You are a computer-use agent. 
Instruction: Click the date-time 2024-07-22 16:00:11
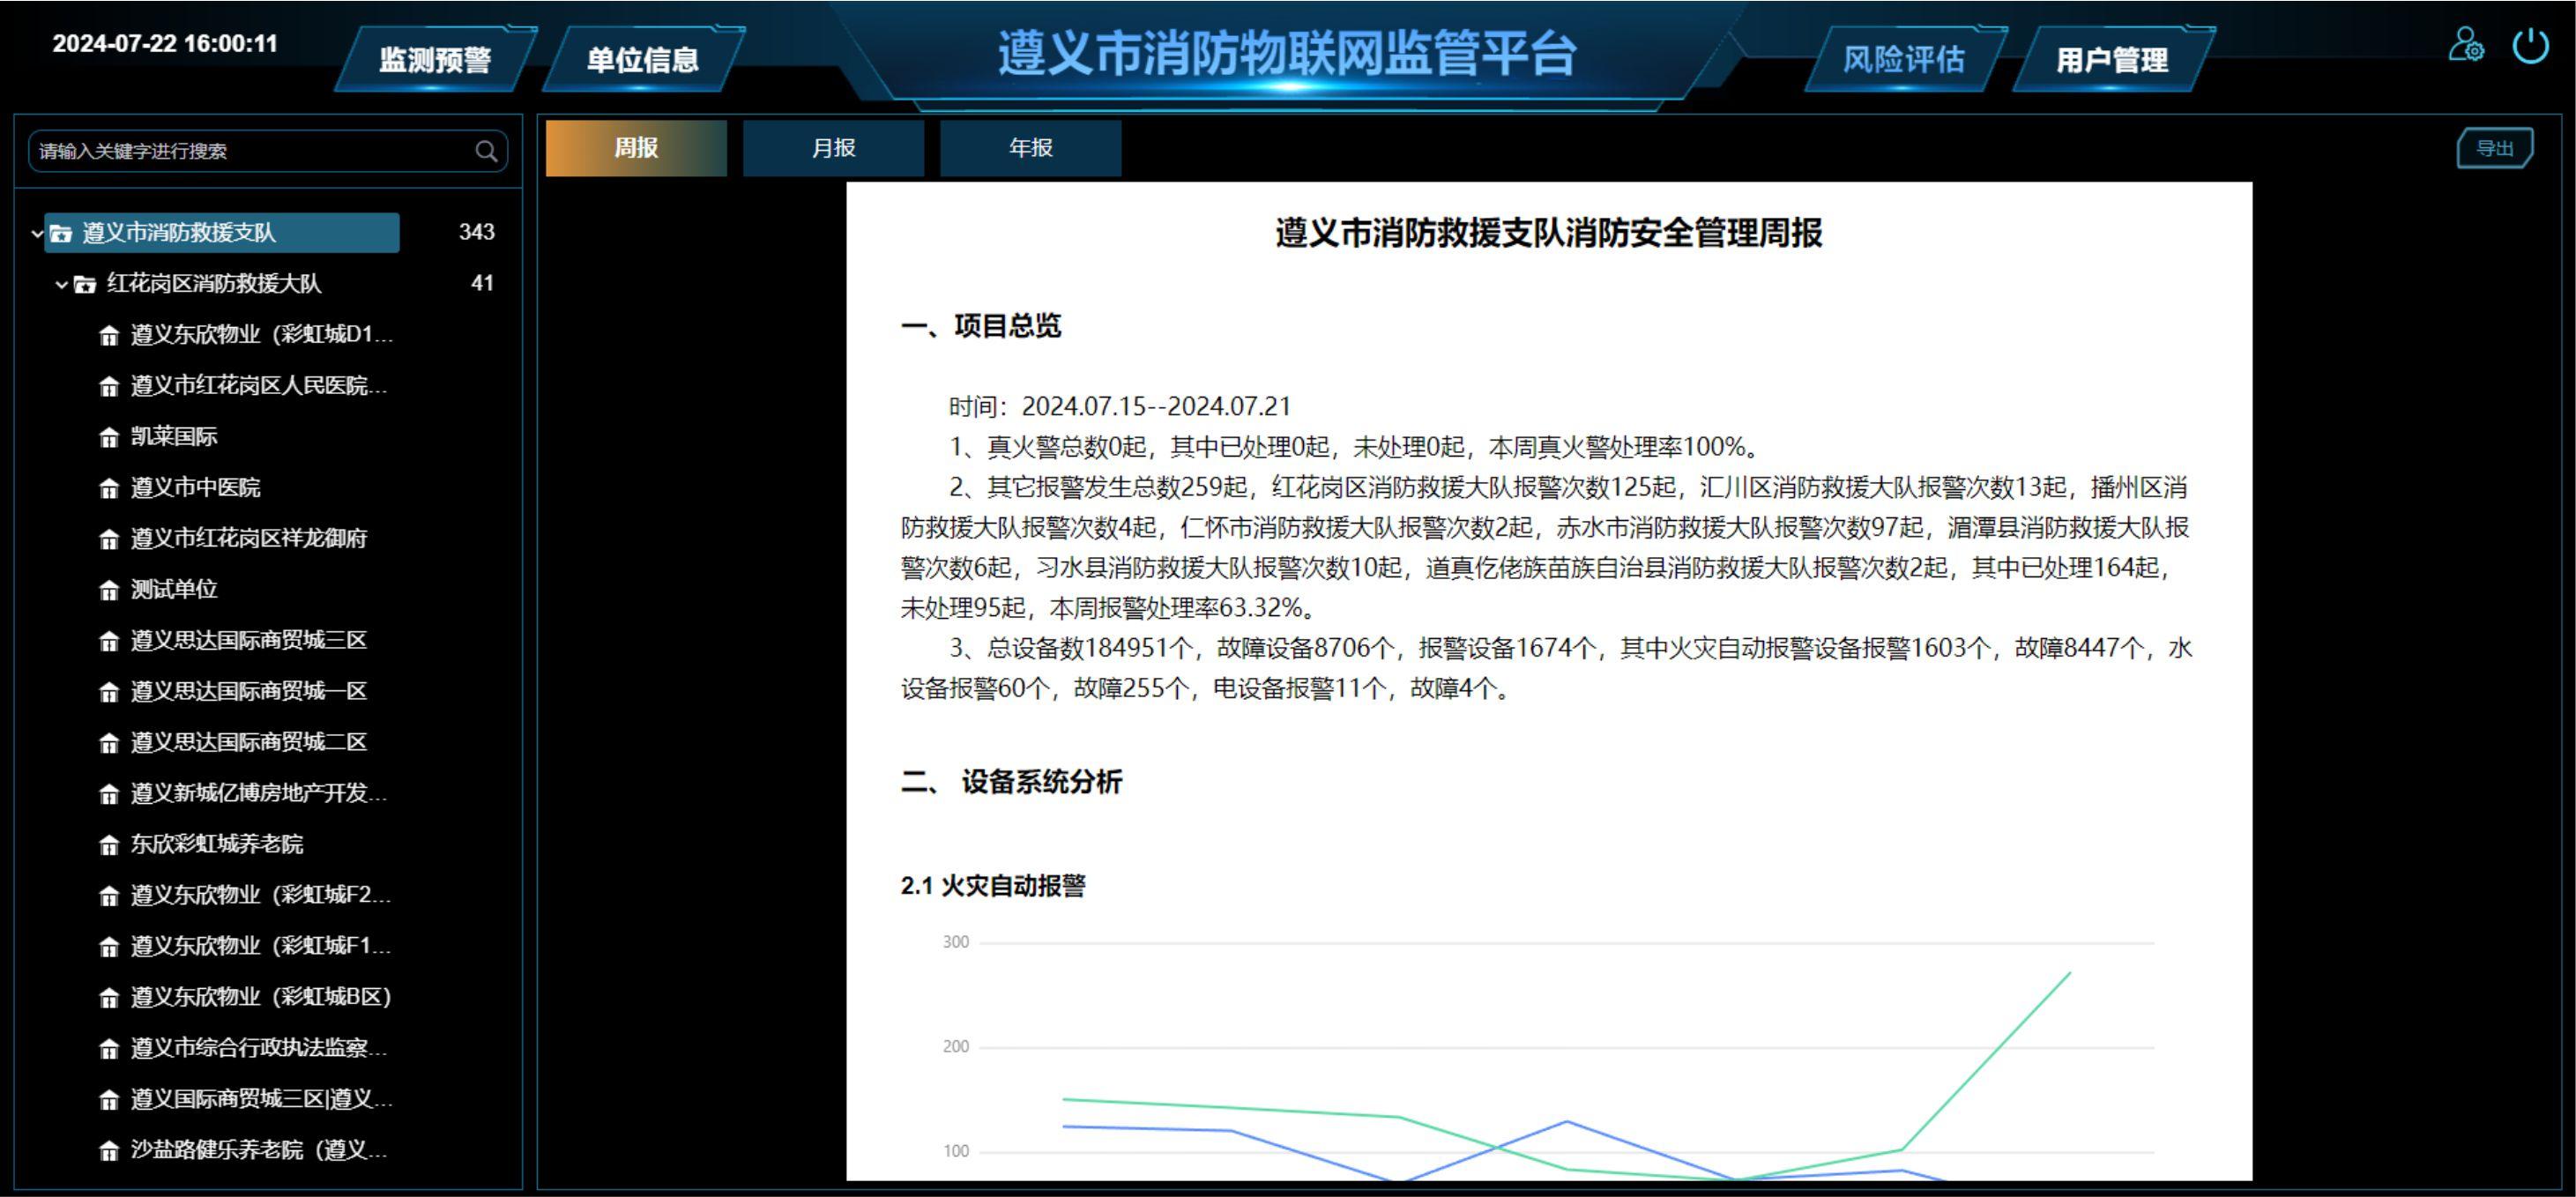click(x=165, y=44)
